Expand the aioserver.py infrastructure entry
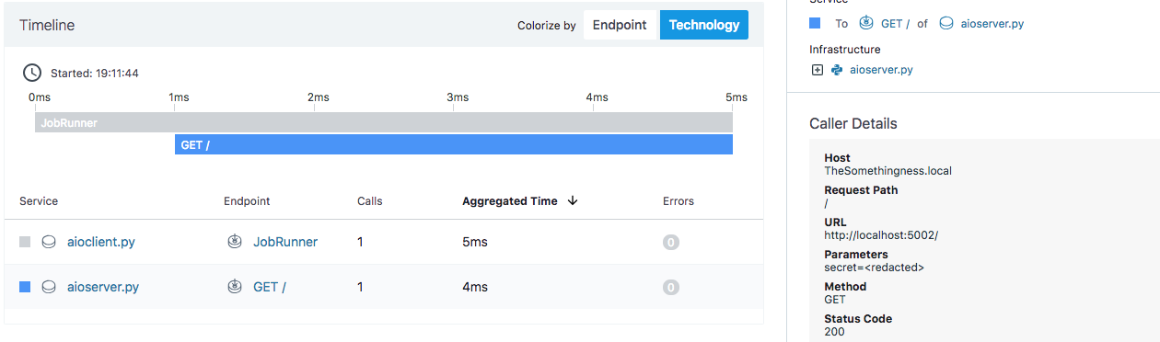This screenshot has height=342, width=1160. tap(817, 70)
